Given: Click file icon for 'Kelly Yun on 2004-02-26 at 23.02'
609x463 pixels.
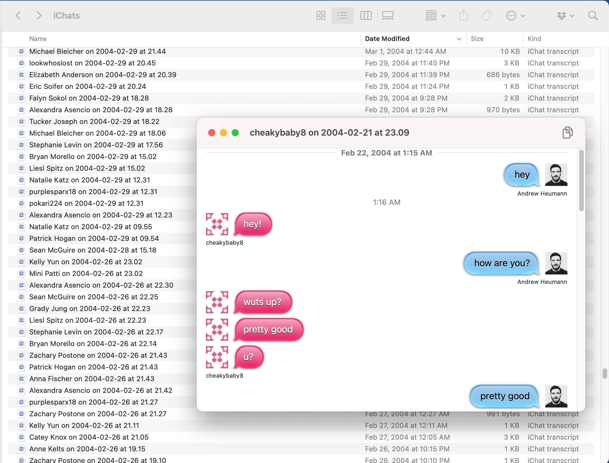Looking at the screenshot, I should tap(21, 262).
